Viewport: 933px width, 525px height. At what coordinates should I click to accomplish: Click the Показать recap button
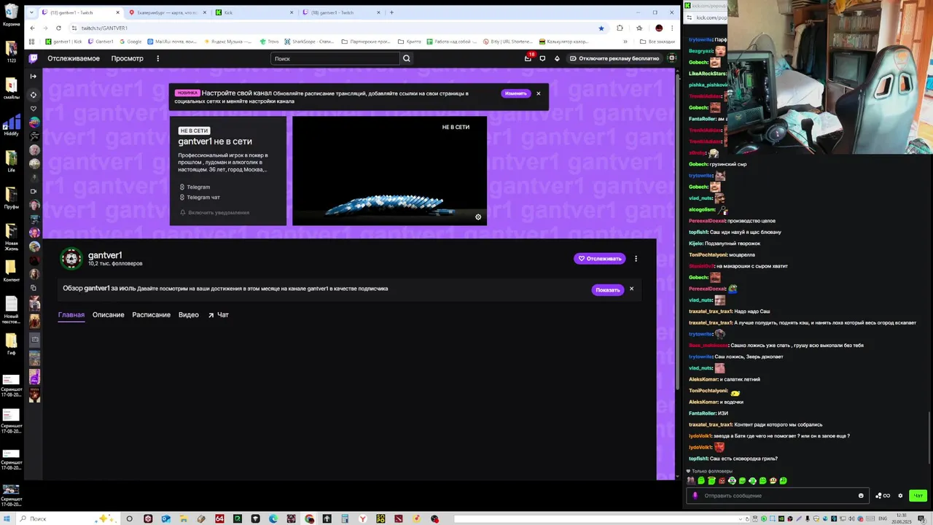(608, 289)
